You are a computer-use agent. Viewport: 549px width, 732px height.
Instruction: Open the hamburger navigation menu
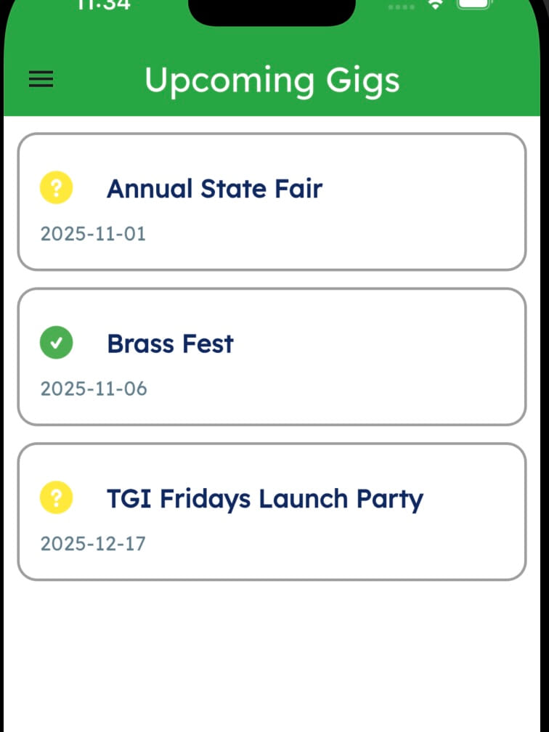coord(41,80)
